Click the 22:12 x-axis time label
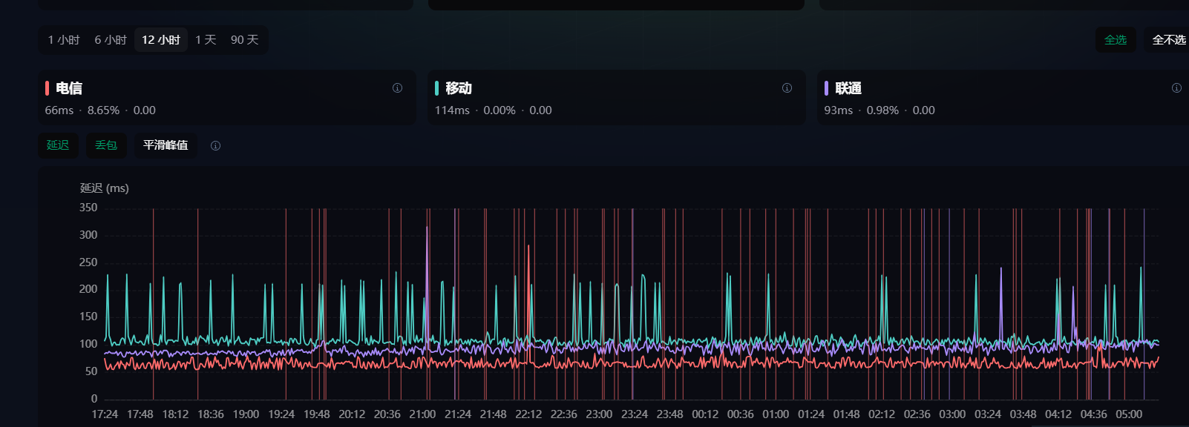Viewport: 1189px width, 427px height. [528, 414]
